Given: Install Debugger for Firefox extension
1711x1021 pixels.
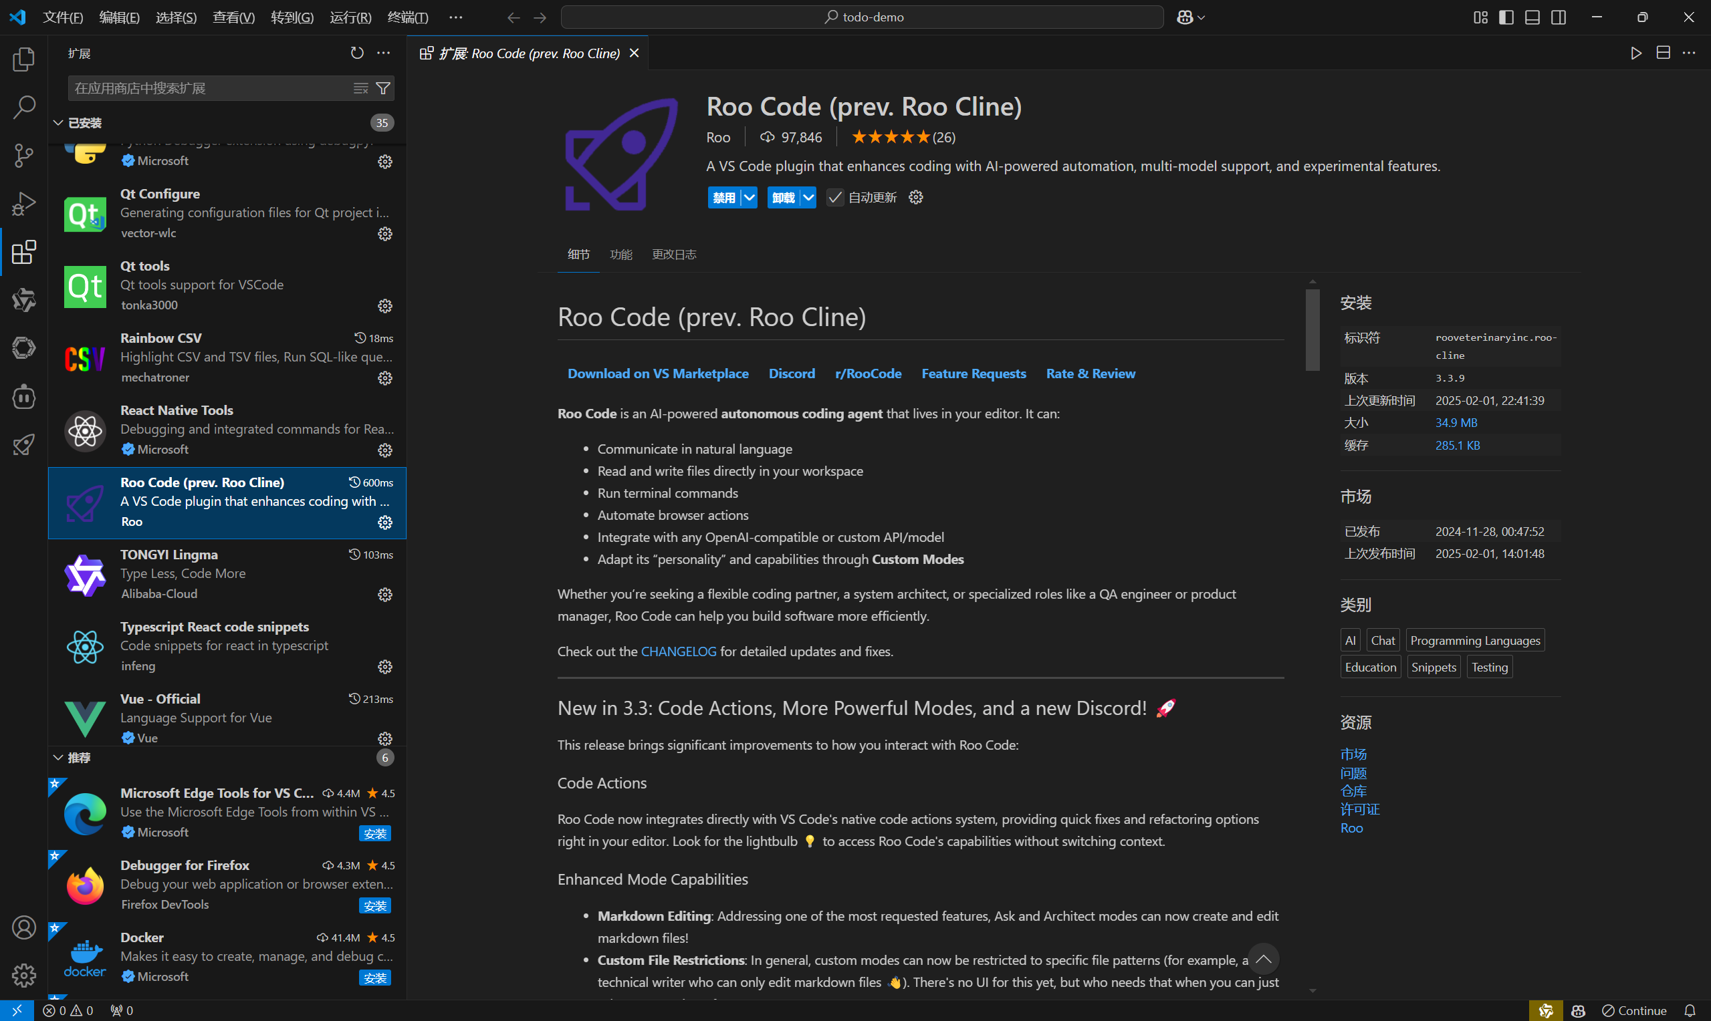Looking at the screenshot, I should coord(375,905).
